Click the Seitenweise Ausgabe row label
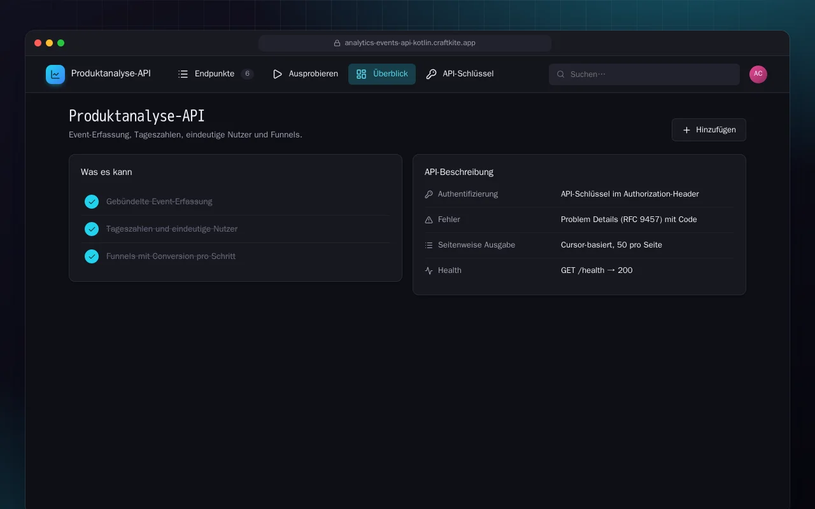815x509 pixels. click(476, 245)
